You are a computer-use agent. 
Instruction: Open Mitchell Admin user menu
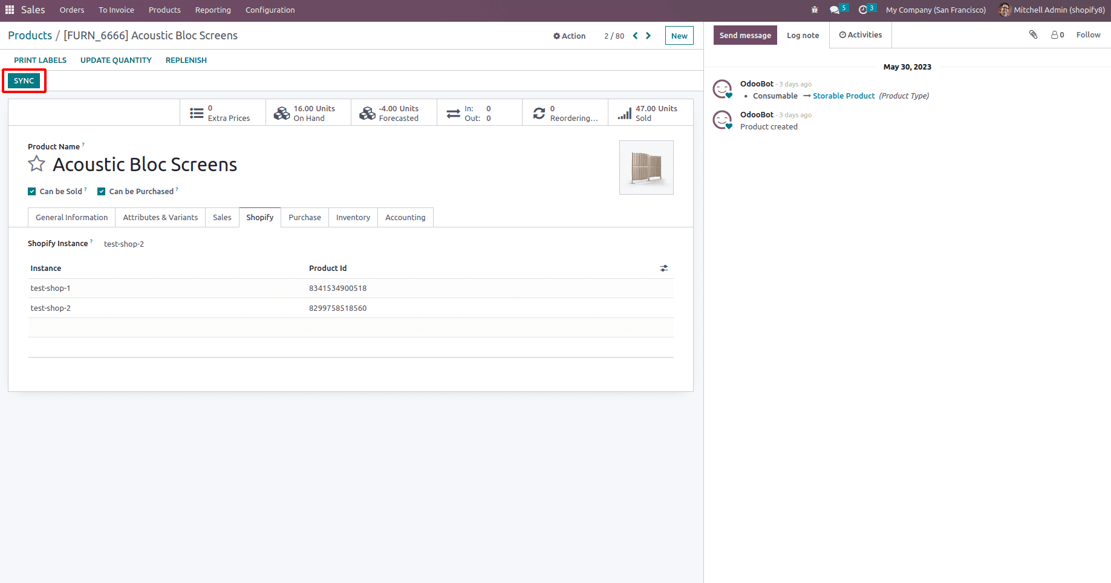[1052, 10]
